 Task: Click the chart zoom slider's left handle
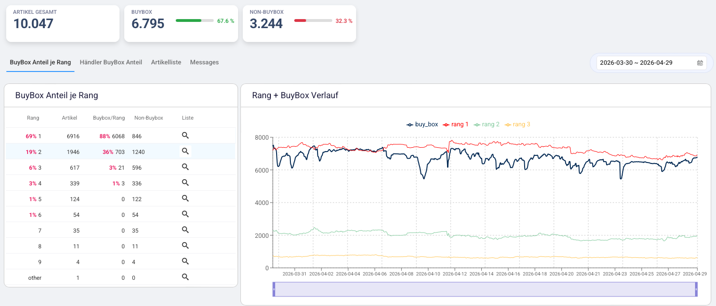(x=274, y=289)
